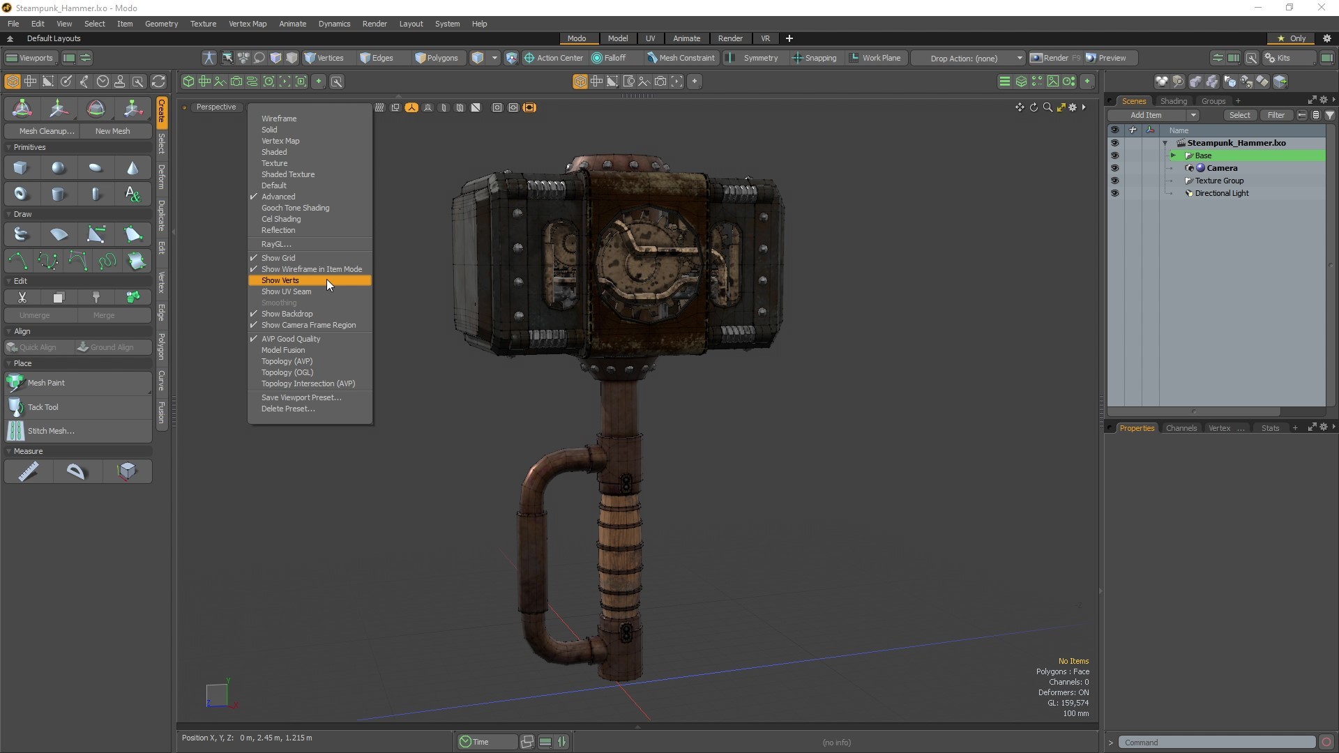Select the Cube primitive tool
The image size is (1339, 753).
click(x=20, y=167)
